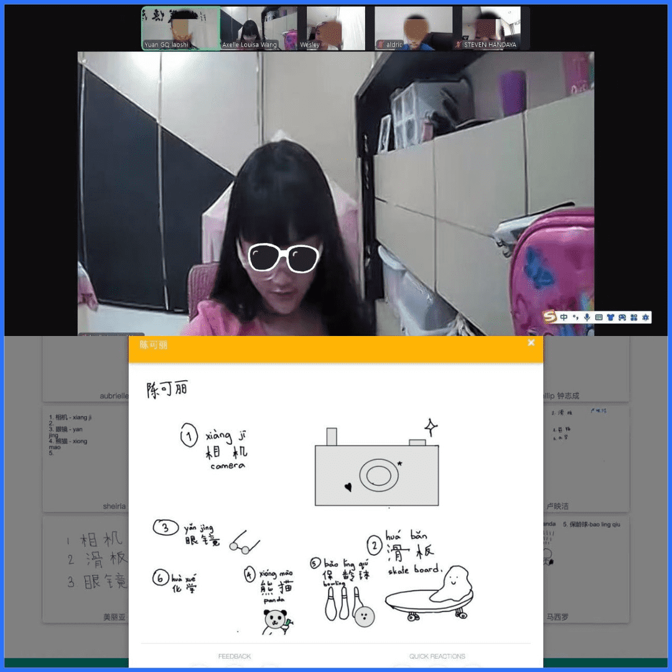This screenshot has height=672, width=672.
Task: Click the FEEDBACK section label
Action: point(235,656)
